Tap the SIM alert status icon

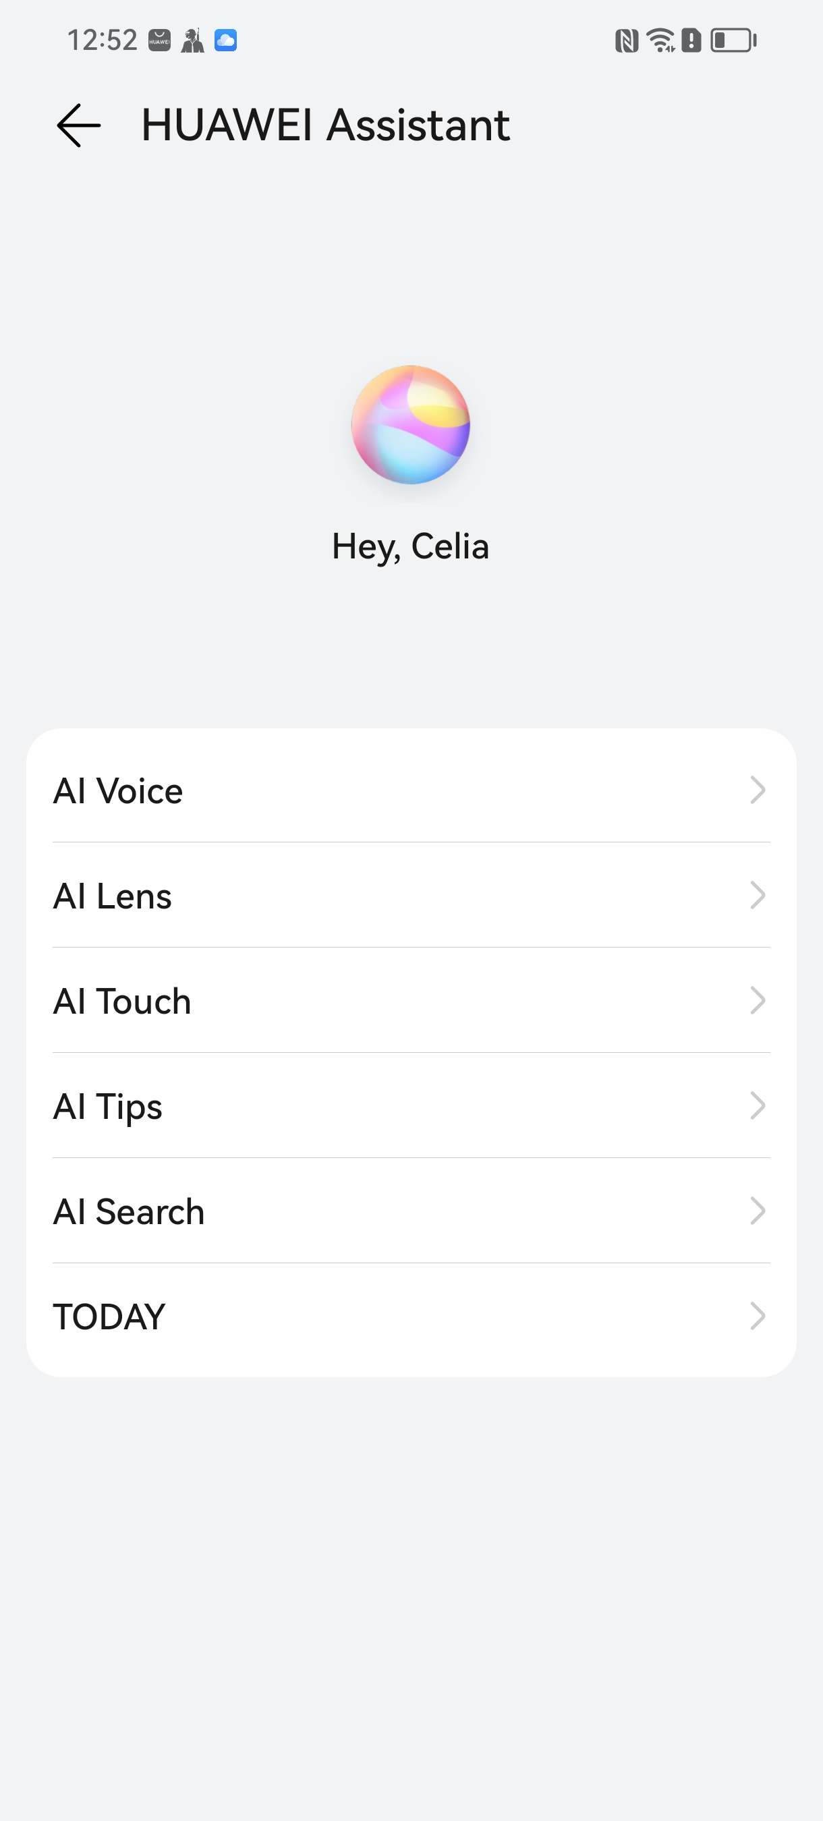point(691,40)
